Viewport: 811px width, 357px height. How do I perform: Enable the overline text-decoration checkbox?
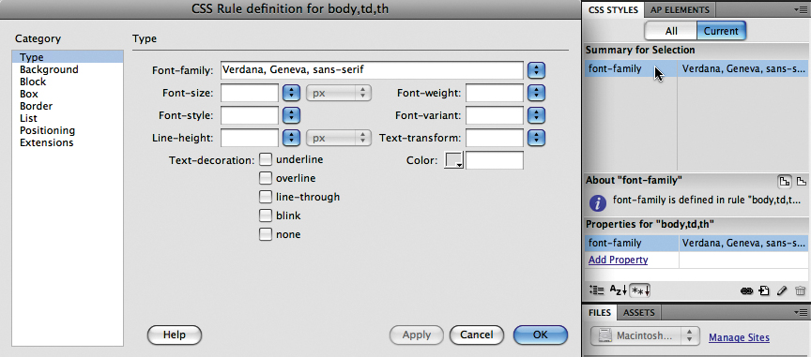pyautogui.click(x=266, y=178)
